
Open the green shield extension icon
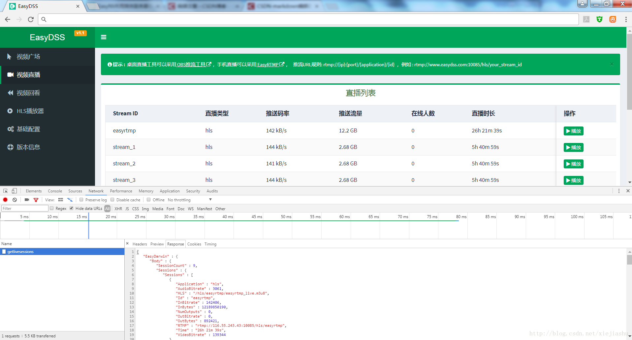(x=599, y=19)
